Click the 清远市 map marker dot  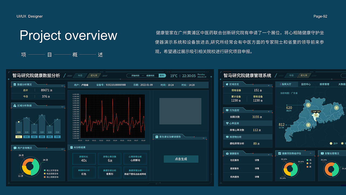pyautogui.click(x=308, y=105)
